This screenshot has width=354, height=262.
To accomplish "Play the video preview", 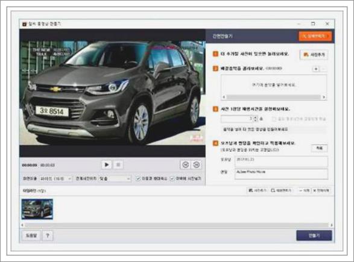I will (107, 165).
